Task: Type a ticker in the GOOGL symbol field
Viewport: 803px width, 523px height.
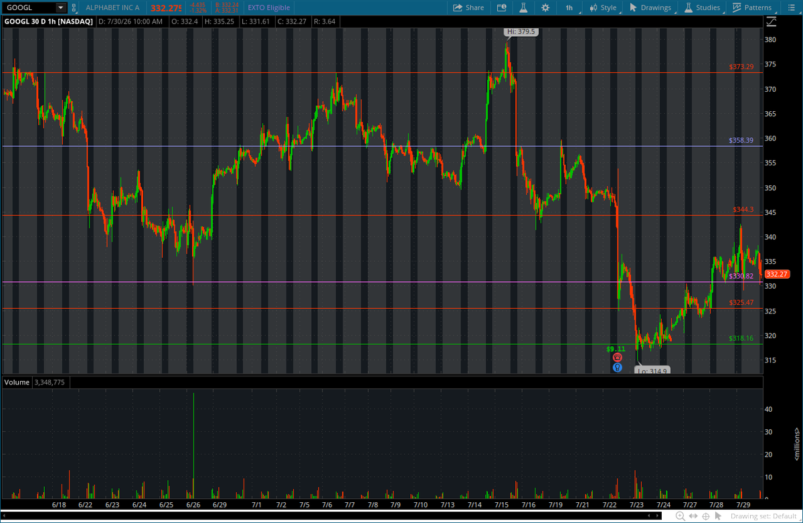Action: [x=28, y=7]
